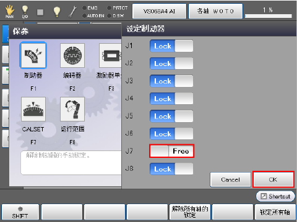
Task: Tap the SHIFT function key
Action: (x=20, y=212)
